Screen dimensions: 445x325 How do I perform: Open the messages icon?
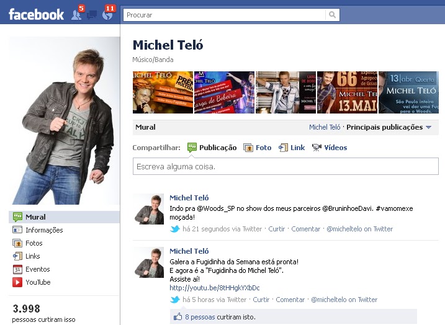click(x=92, y=15)
